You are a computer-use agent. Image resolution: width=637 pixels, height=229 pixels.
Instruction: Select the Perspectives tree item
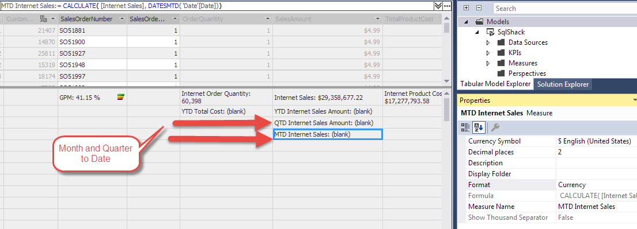[x=527, y=73]
